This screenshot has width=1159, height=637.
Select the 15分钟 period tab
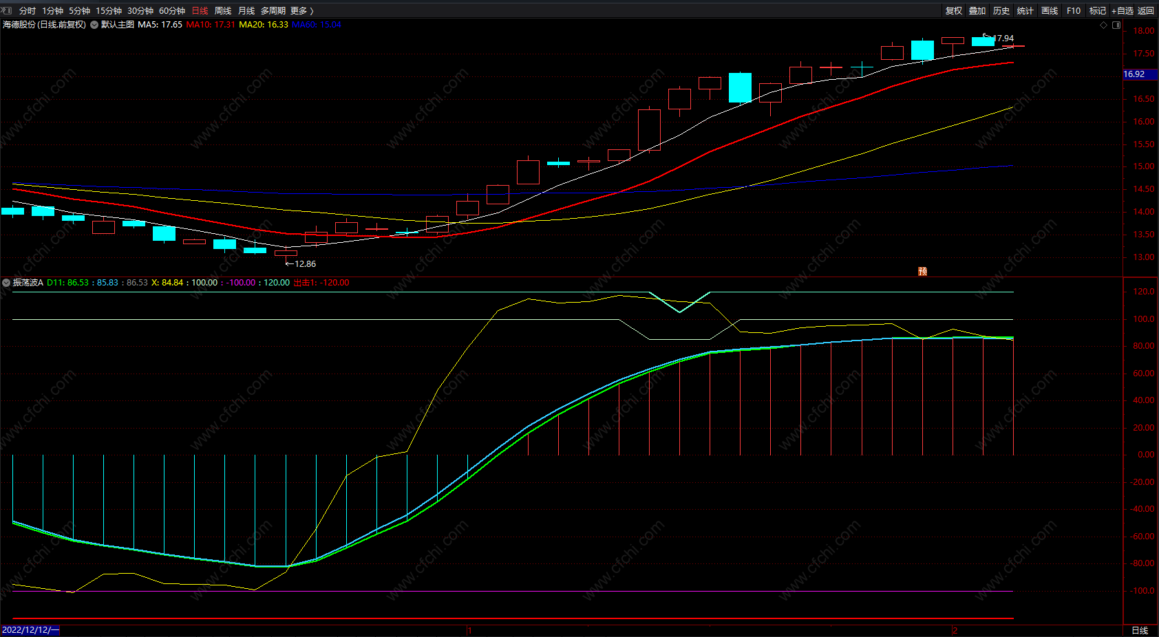coord(109,11)
